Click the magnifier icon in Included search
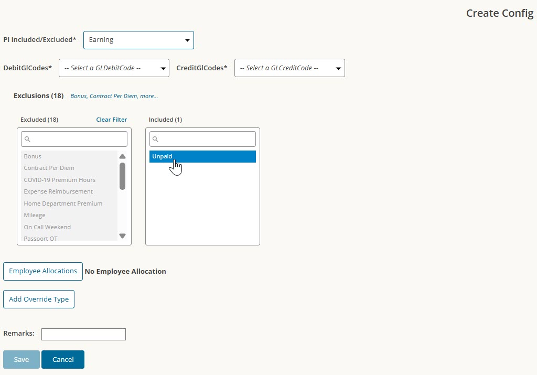Screen dimensions: 537x375 [x=155, y=139]
